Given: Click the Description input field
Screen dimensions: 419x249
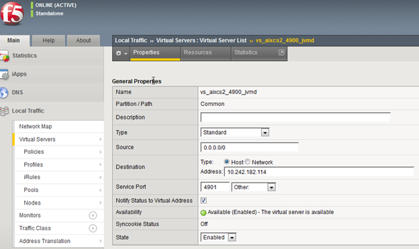Looking at the screenshot, I should click(x=295, y=117).
